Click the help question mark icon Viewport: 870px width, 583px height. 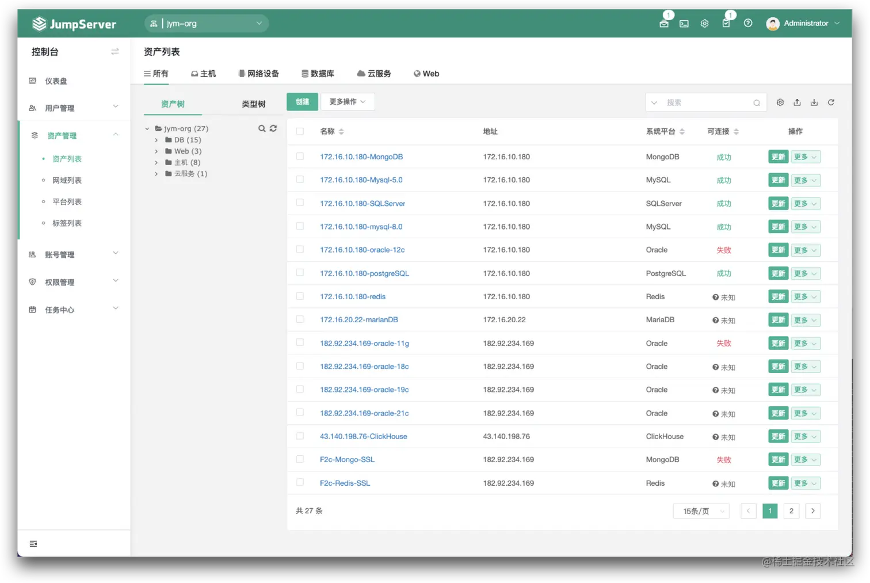pyautogui.click(x=748, y=23)
